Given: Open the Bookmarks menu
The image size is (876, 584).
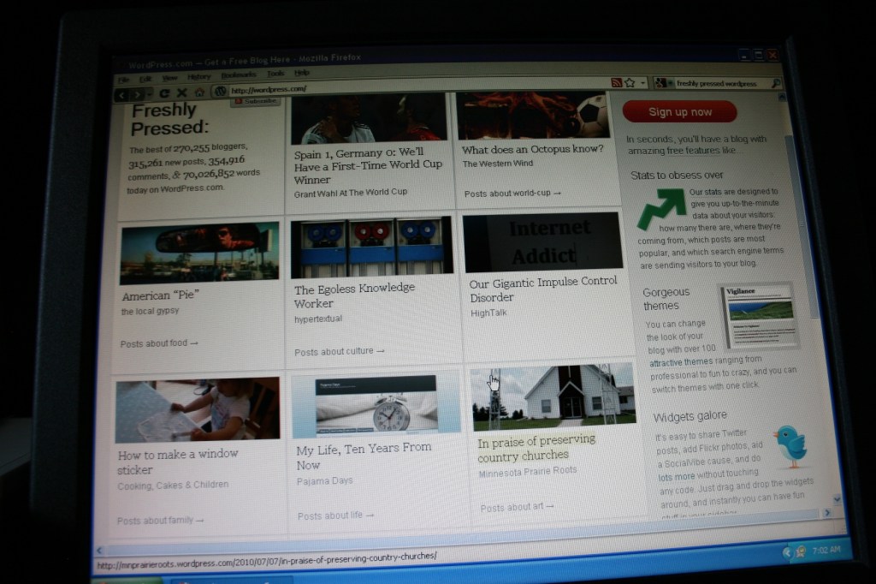Looking at the screenshot, I should pyautogui.click(x=239, y=74).
